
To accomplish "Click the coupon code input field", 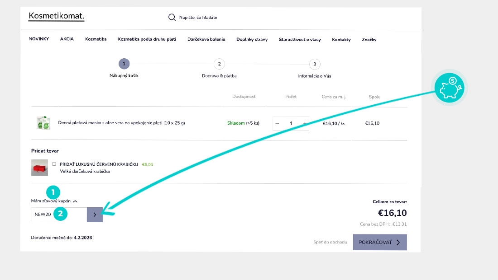I will [x=59, y=215].
